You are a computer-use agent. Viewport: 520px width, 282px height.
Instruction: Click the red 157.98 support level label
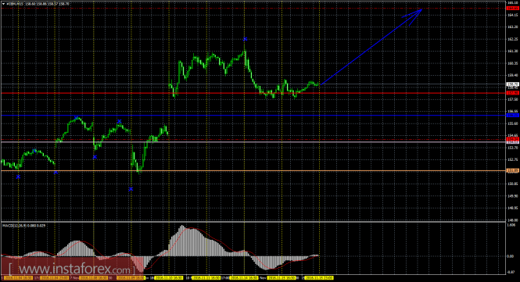[x=513, y=93]
